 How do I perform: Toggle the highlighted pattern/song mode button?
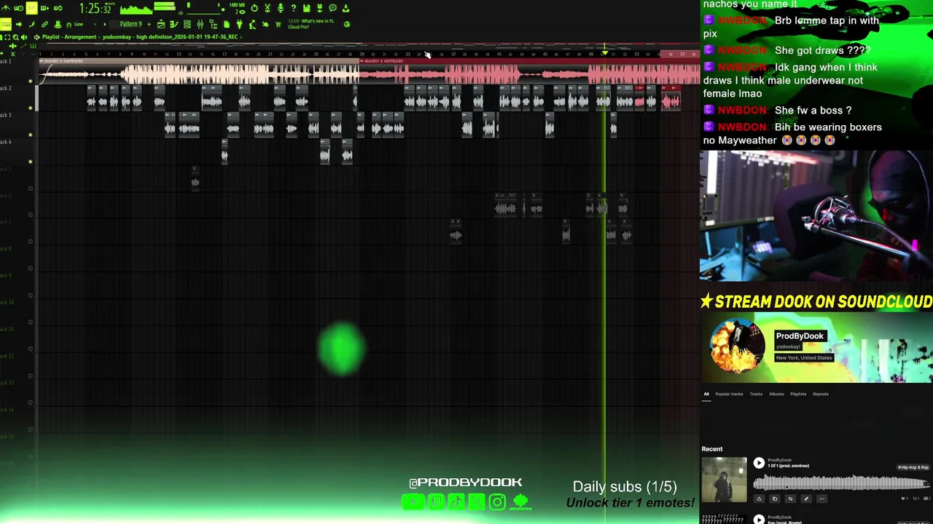6,24
